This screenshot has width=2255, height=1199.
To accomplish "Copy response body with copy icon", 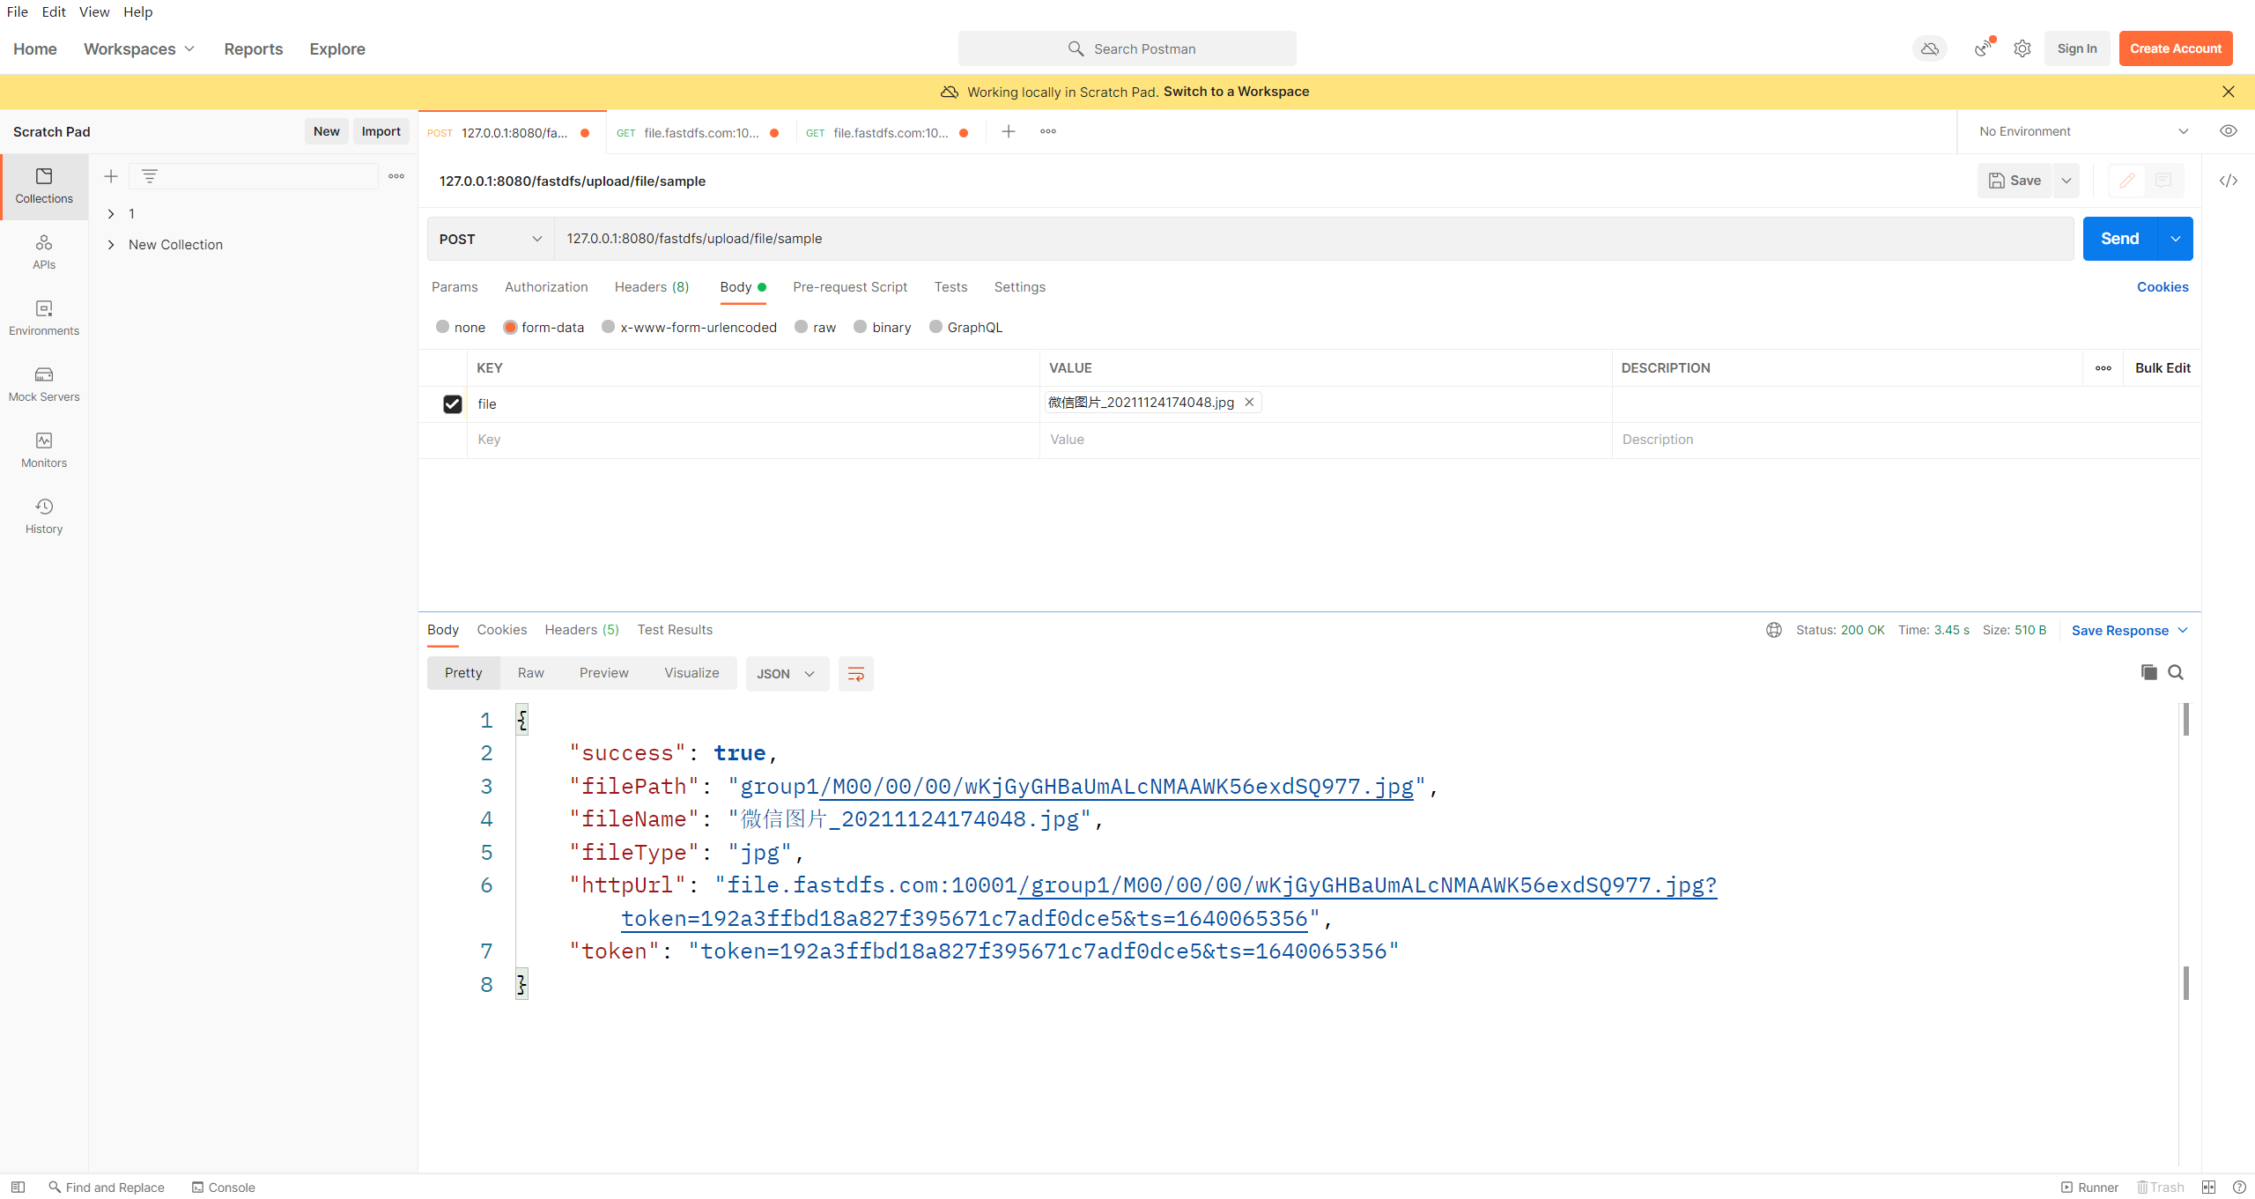I will point(2148,672).
